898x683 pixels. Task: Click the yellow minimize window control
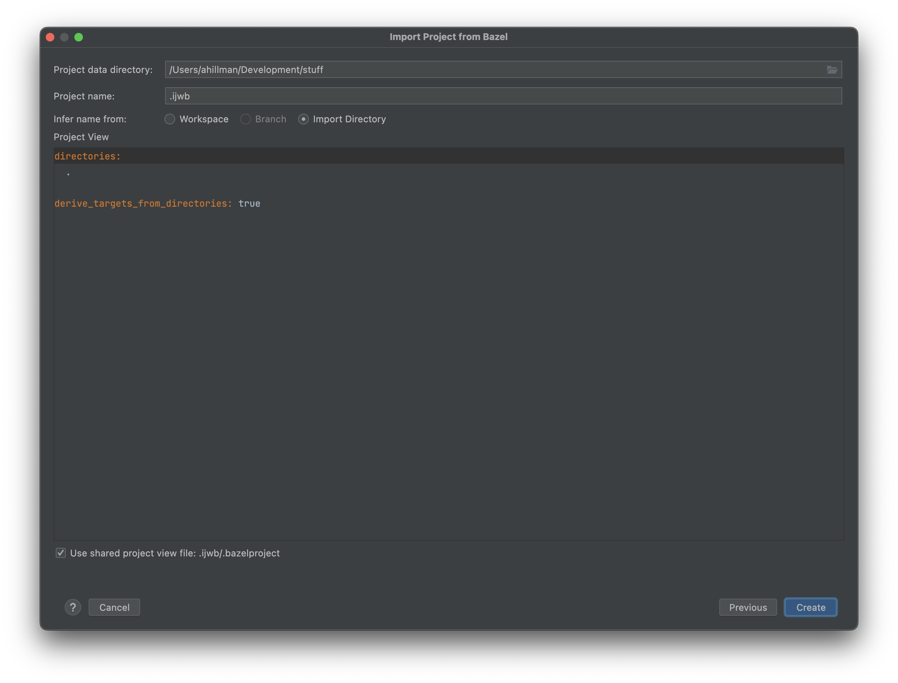point(65,37)
